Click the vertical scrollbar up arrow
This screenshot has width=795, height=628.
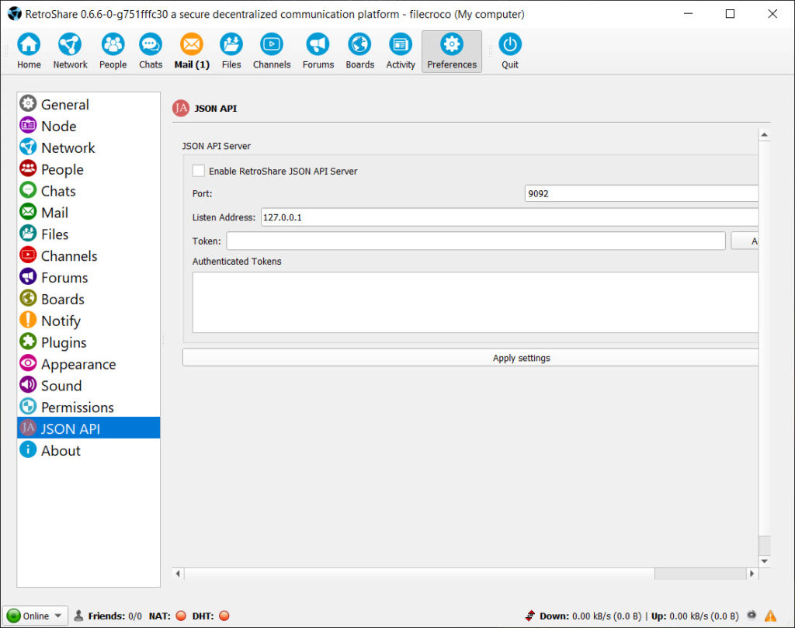pyautogui.click(x=764, y=135)
